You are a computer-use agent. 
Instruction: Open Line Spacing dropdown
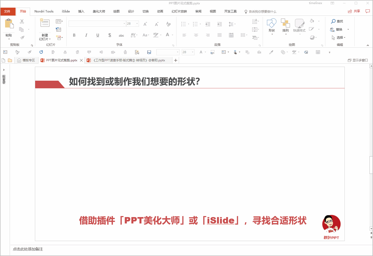232,24
